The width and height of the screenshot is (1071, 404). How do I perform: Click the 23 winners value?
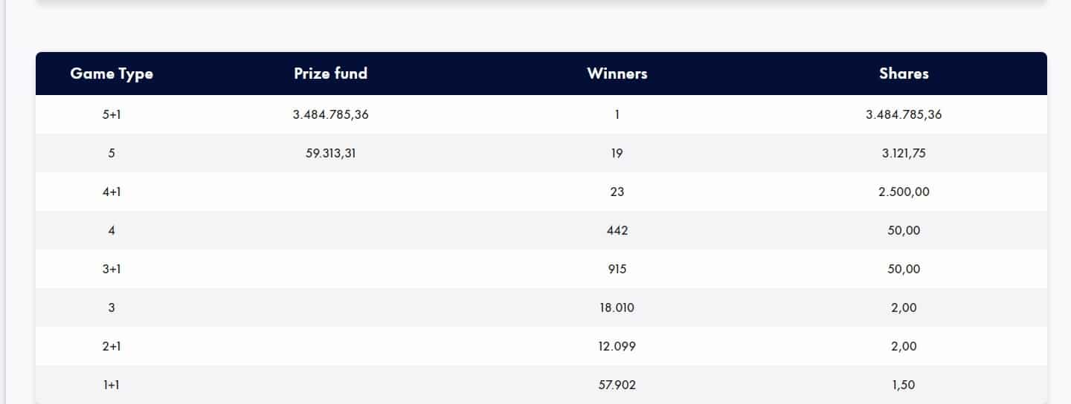click(617, 192)
